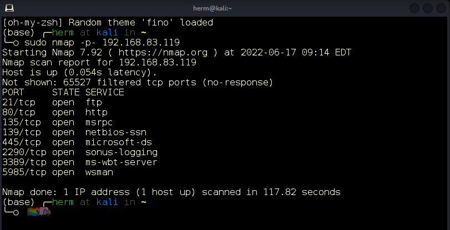Image resolution: width=450 pixels, height=230 pixels.
Task: Click the nyan cat prompt cursor icon
Action: tap(39, 212)
